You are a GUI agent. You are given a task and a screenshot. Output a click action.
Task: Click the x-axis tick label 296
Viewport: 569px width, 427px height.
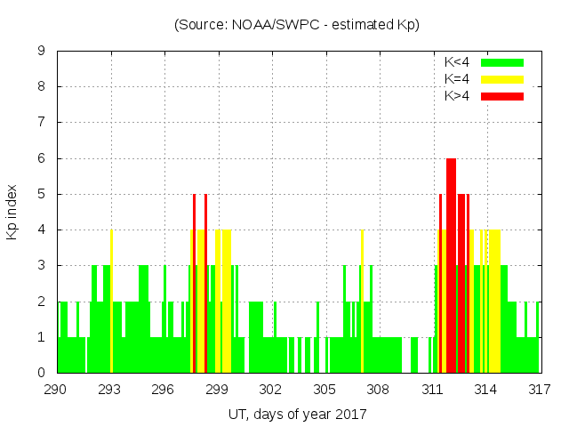tap(163, 389)
